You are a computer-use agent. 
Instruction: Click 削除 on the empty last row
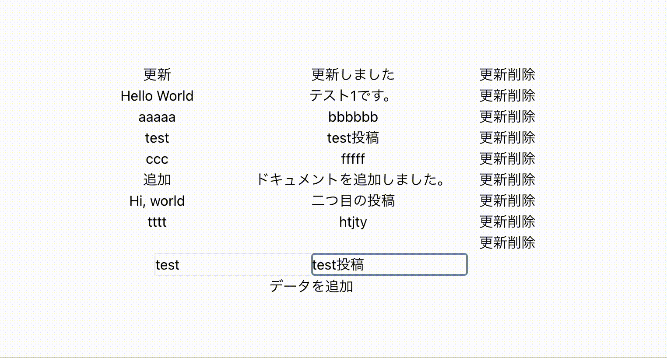(521, 242)
